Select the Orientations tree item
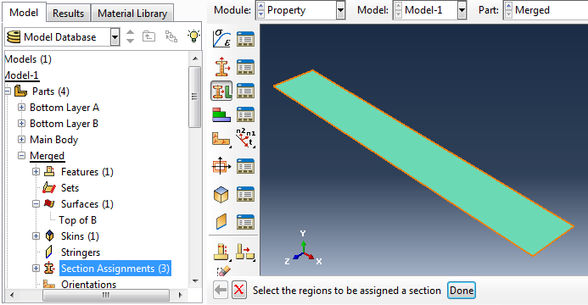 coord(88,285)
